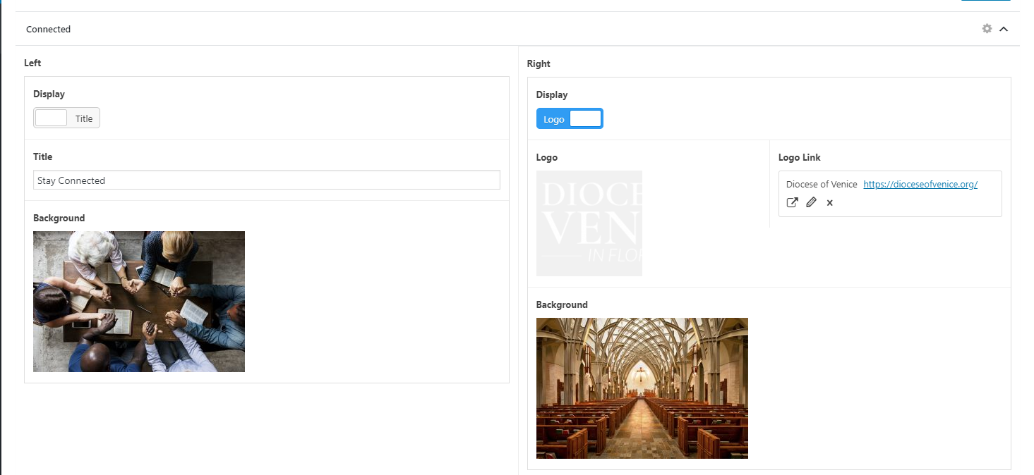
Task: Click the Display label in the Left column
Action: (49, 94)
